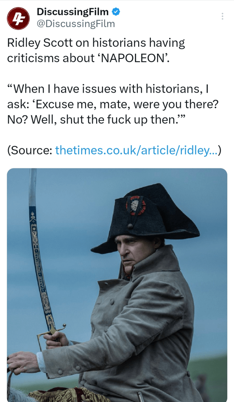Click the blue verified checkmark badge

coord(116,11)
